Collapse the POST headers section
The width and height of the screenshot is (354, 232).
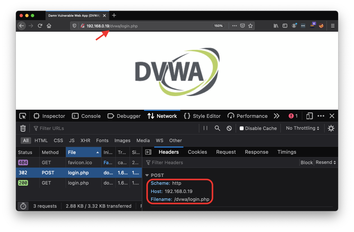coord(147,175)
